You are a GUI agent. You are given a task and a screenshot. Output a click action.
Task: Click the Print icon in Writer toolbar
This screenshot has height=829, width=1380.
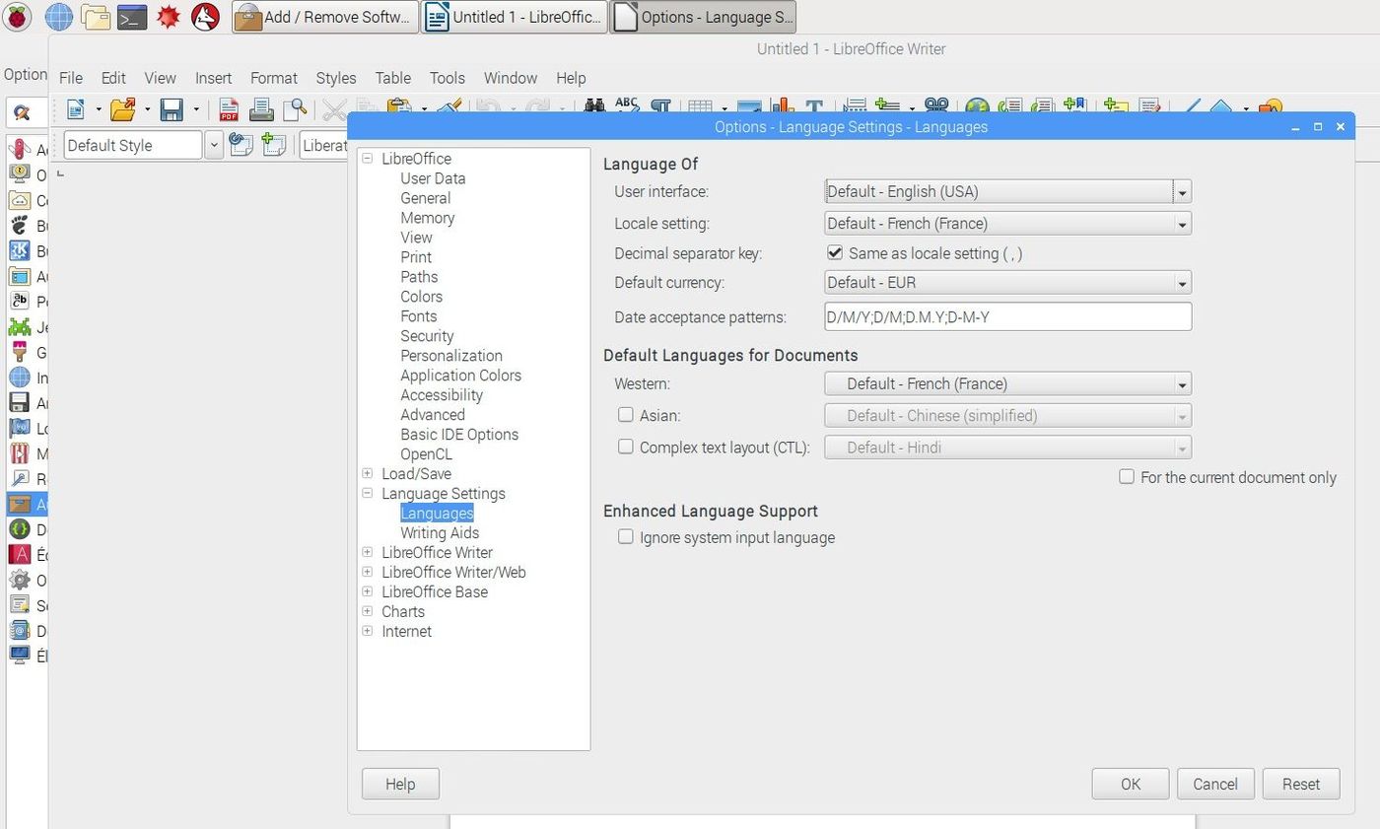point(261,109)
